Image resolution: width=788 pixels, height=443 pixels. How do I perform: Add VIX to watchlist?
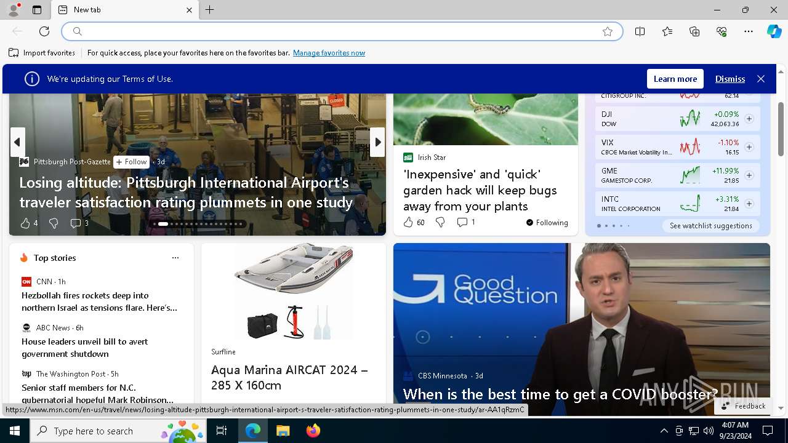[749, 147]
